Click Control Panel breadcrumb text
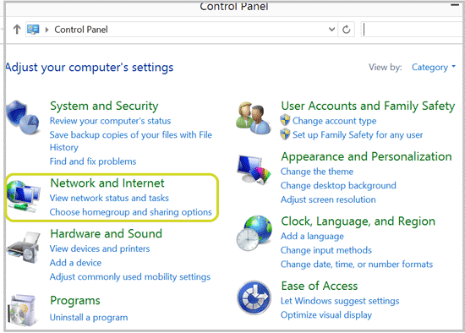Viewport: 465px width, 333px height. click(81, 30)
